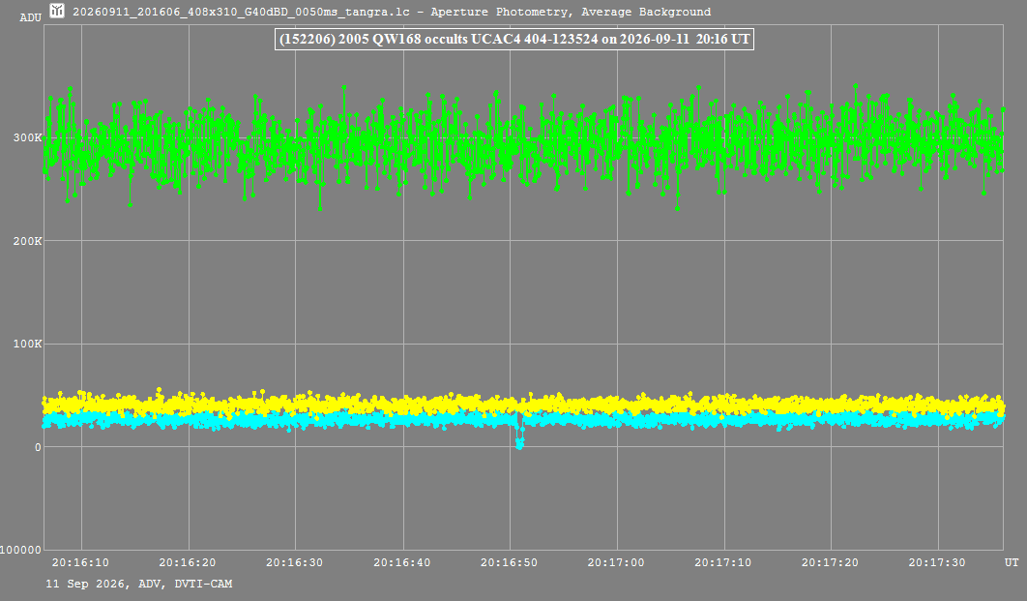Select the .lc filename title text
The width and height of the screenshot is (1027, 601).
[x=392, y=12]
